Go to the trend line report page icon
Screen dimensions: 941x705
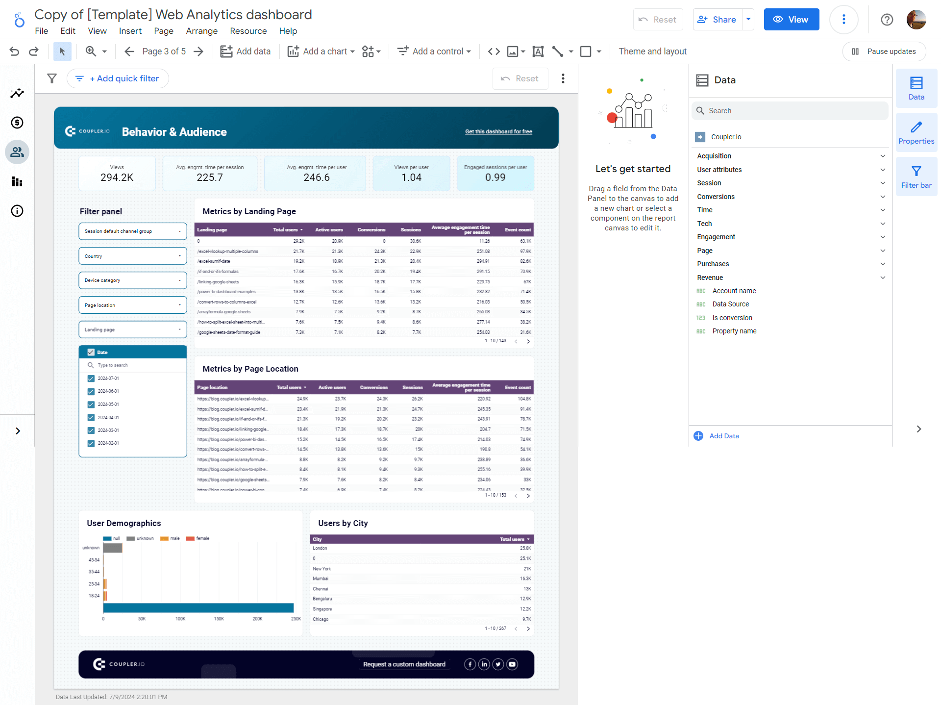point(17,93)
